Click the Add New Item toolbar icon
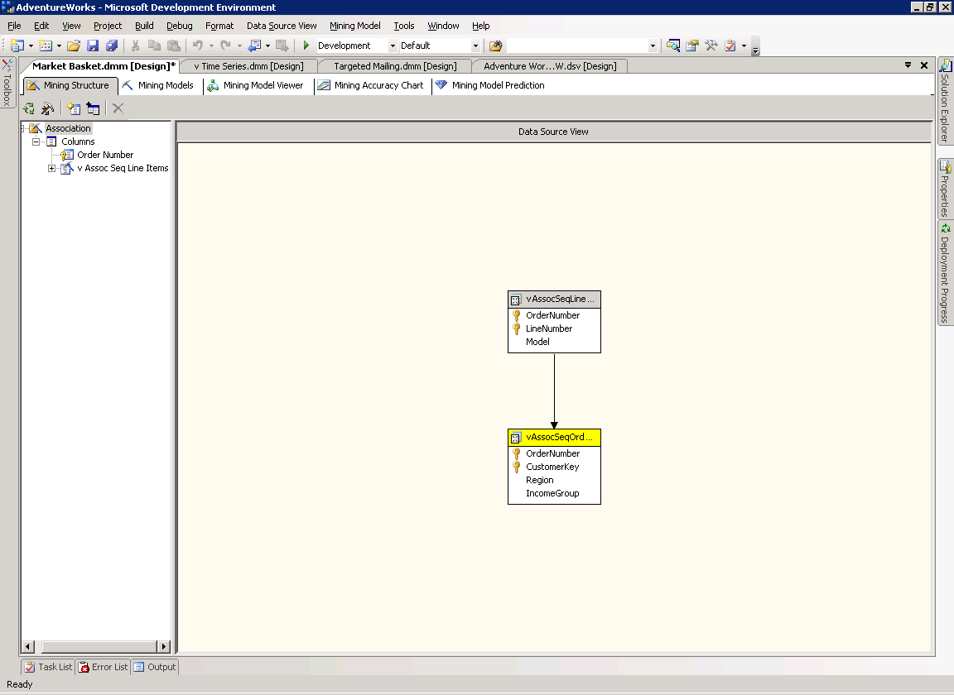This screenshot has height=695, width=954. (x=46, y=46)
